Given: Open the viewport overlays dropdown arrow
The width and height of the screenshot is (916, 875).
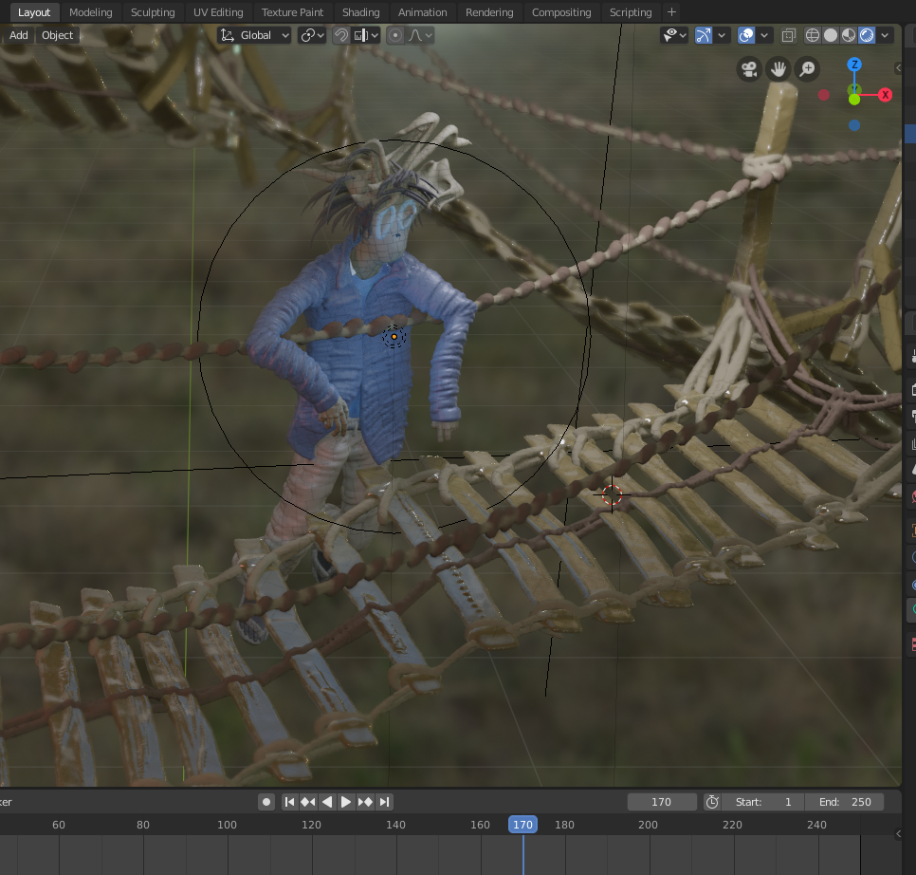Looking at the screenshot, I should point(764,35).
